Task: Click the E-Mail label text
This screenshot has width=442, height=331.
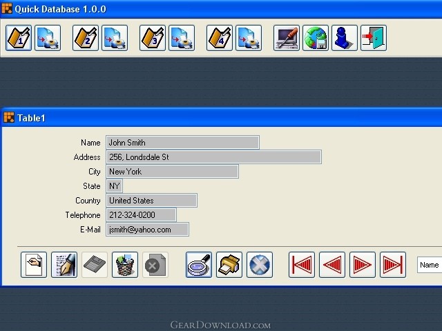Action: 90,230
